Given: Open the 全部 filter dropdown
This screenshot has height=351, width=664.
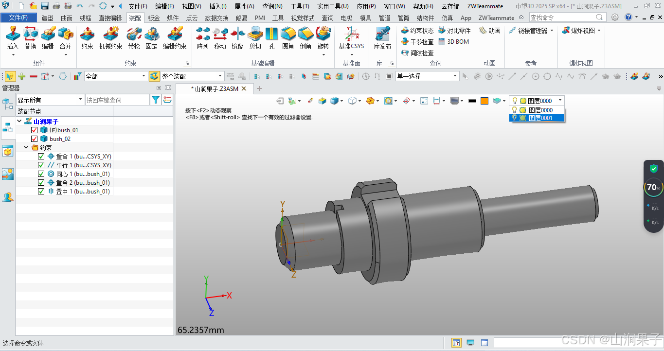Looking at the screenshot, I should pos(116,76).
